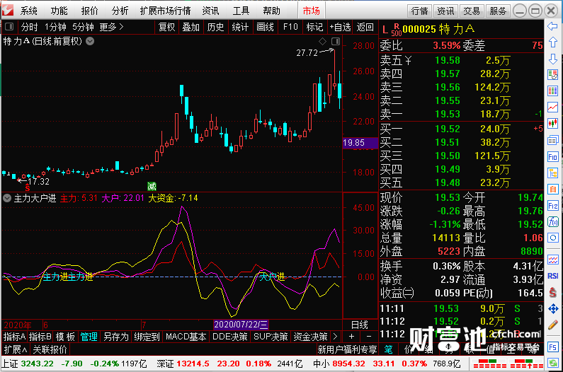Select the 市场 tab
Image resolution: width=563 pixels, height=372 pixels.
(312, 11)
